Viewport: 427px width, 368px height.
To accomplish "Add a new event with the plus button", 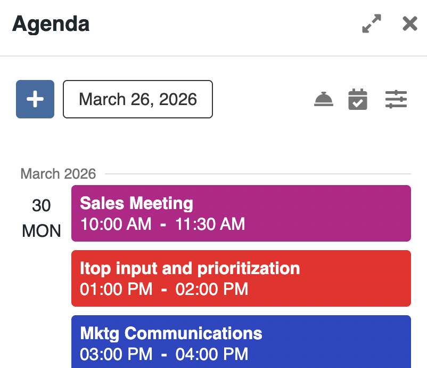I will coord(35,99).
